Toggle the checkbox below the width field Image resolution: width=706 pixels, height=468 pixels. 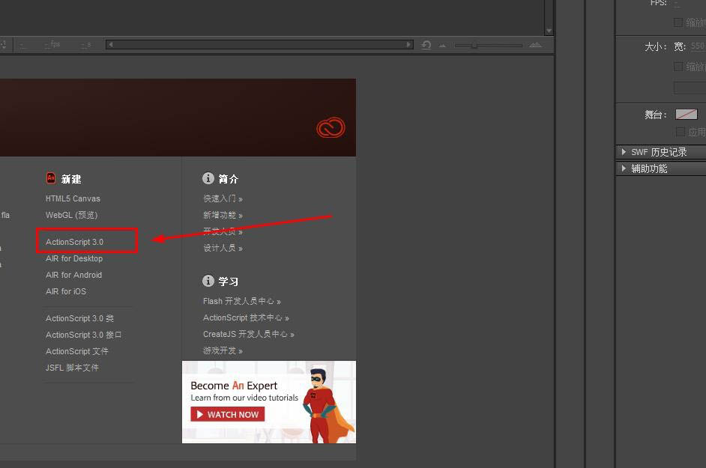pos(678,67)
